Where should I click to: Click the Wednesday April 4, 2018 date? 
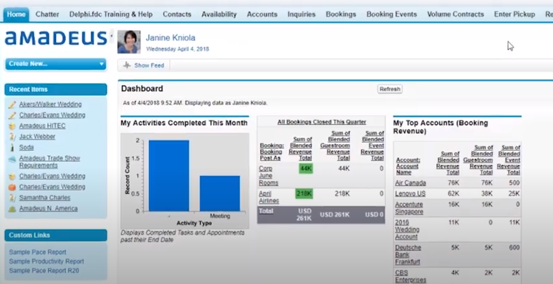pyautogui.click(x=177, y=49)
